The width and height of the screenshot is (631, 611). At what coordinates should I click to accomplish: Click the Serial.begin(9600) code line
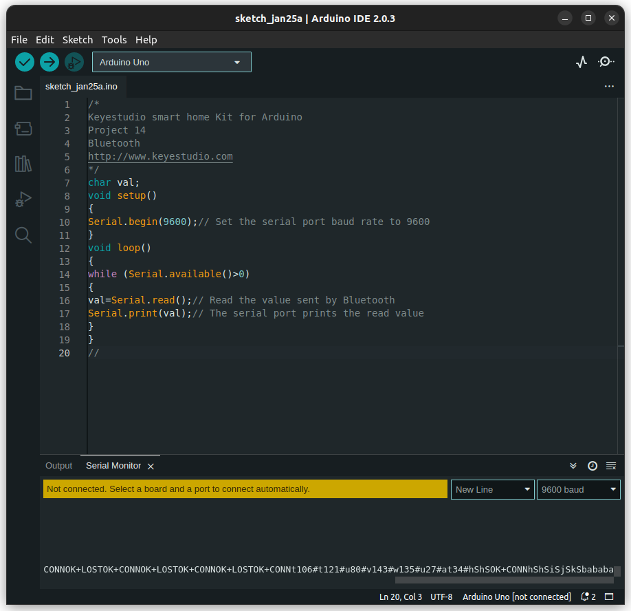pos(258,222)
